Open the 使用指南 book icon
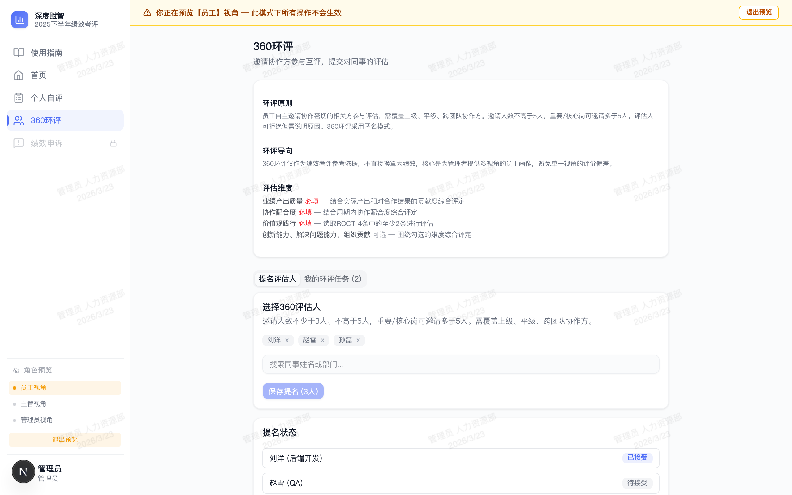The height and width of the screenshot is (495, 792). (18, 52)
